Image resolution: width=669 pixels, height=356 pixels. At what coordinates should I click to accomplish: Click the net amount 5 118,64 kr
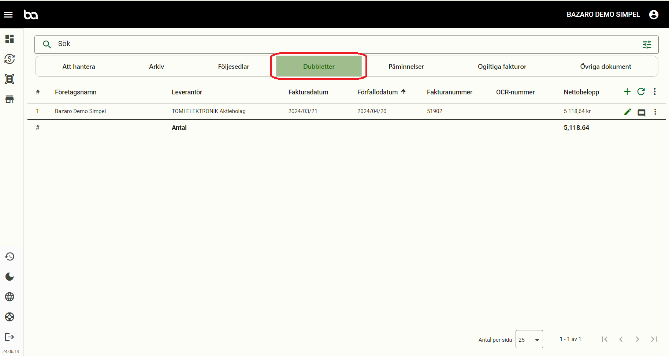tap(577, 111)
